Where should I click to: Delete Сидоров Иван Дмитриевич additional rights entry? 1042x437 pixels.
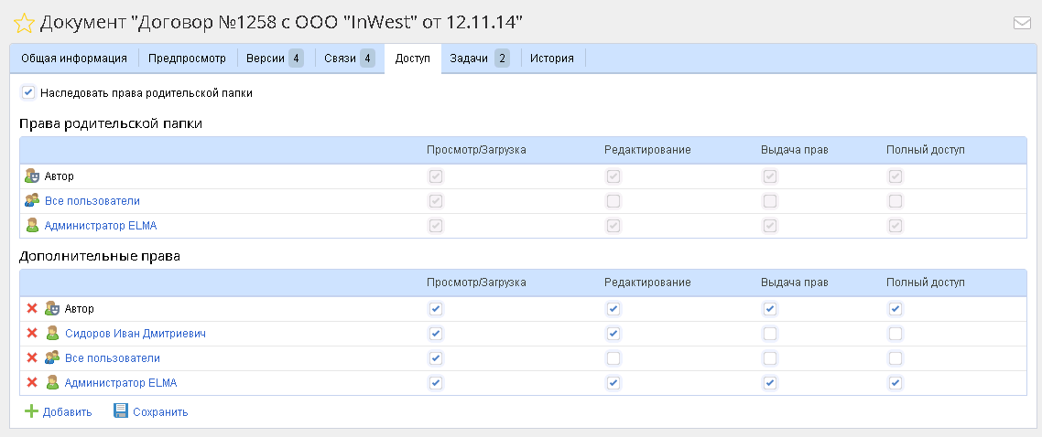(32, 334)
